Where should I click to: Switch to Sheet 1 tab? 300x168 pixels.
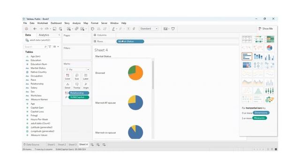[51, 145]
